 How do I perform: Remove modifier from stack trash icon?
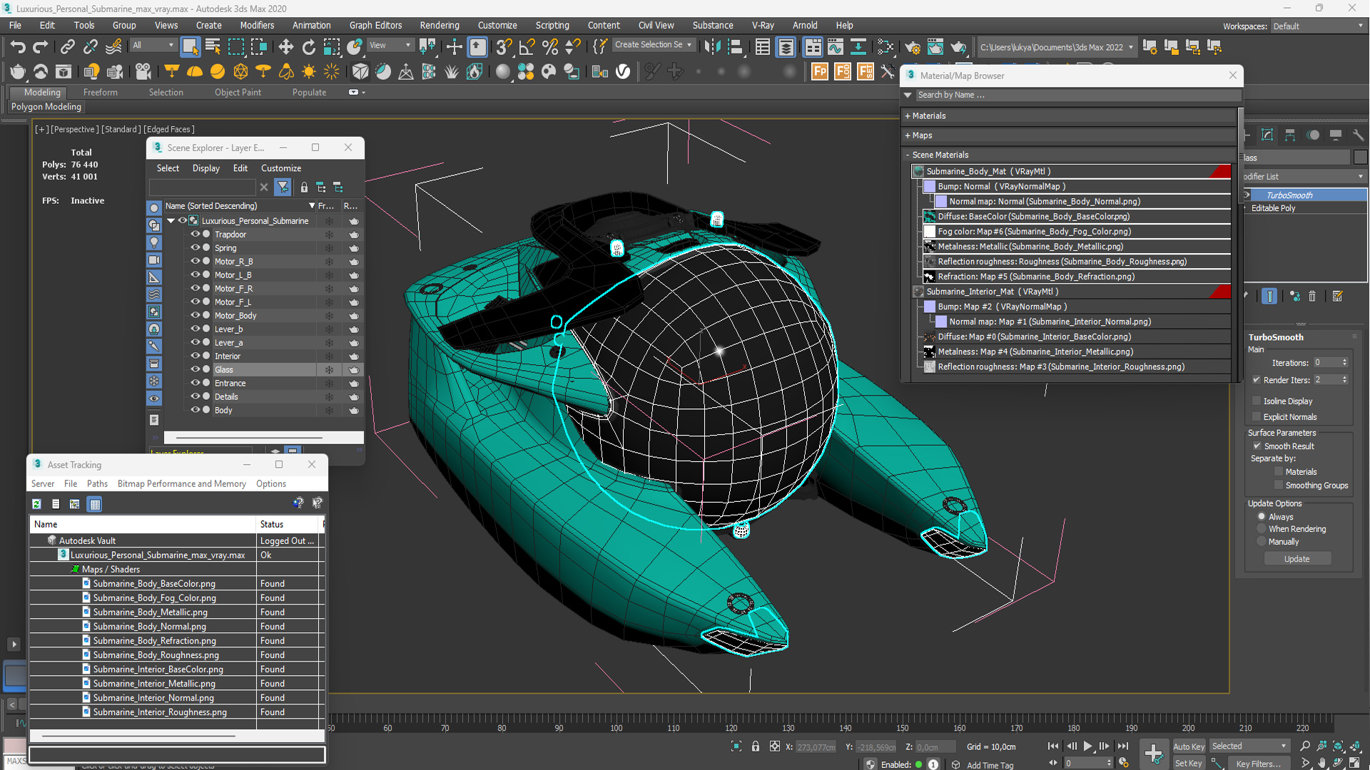coord(1311,296)
